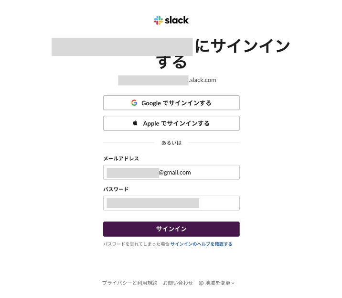Click the globe icon in the footer
The width and height of the screenshot is (342, 298).
pos(201,283)
